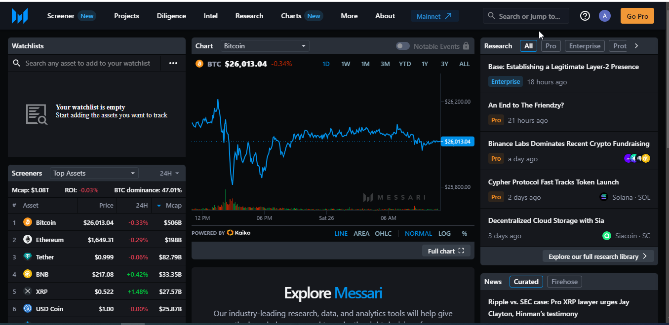Sort the screener by Mcap column

[169, 205]
